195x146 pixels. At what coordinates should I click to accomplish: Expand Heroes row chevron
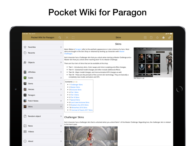(x=61, y=89)
